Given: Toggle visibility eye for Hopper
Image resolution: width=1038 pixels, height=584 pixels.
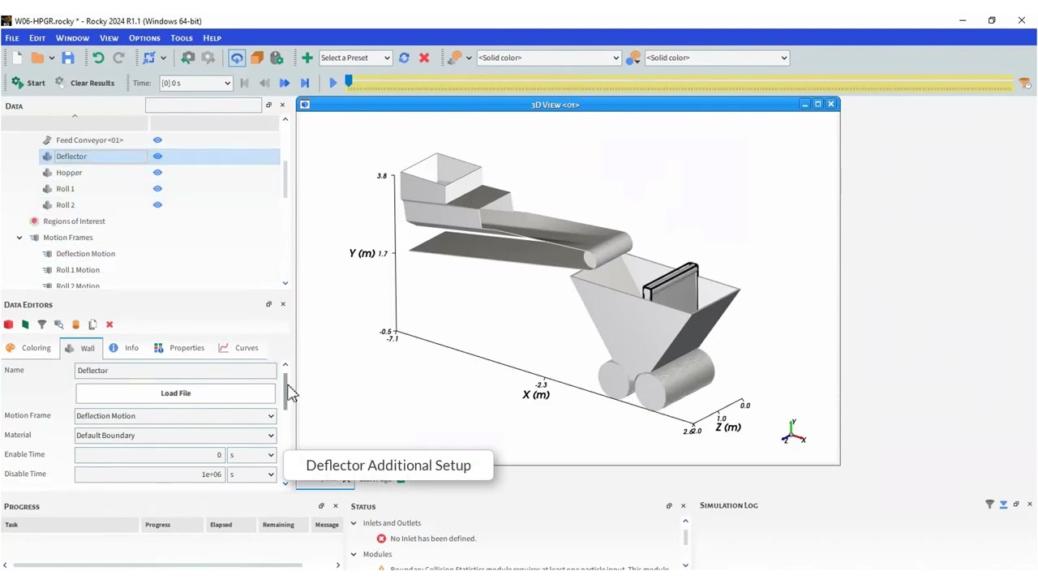Looking at the screenshot, I should click(x=157, y=173).
